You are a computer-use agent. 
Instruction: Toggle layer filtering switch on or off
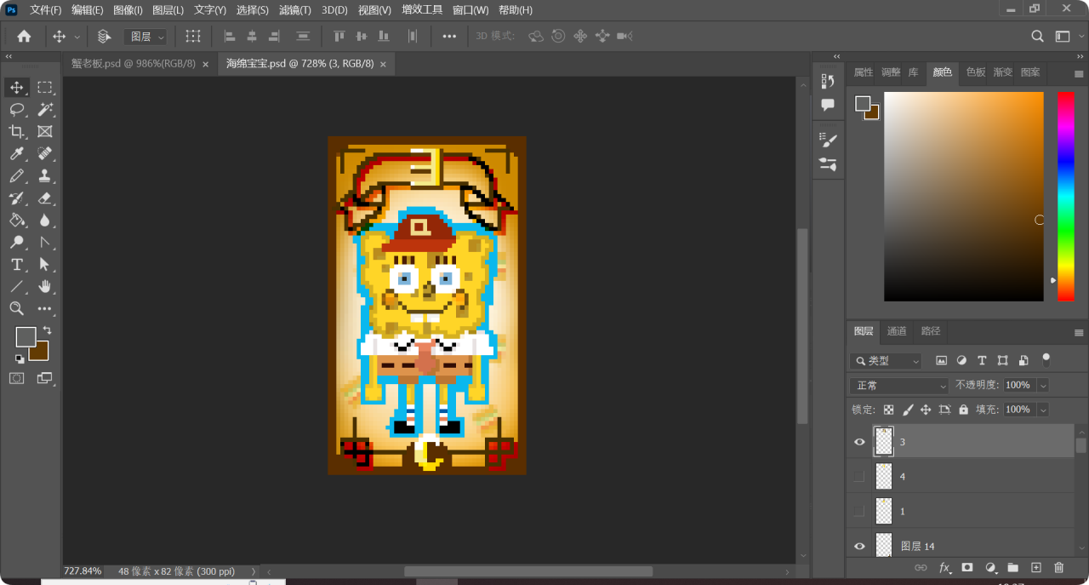tap(1046, 359)
